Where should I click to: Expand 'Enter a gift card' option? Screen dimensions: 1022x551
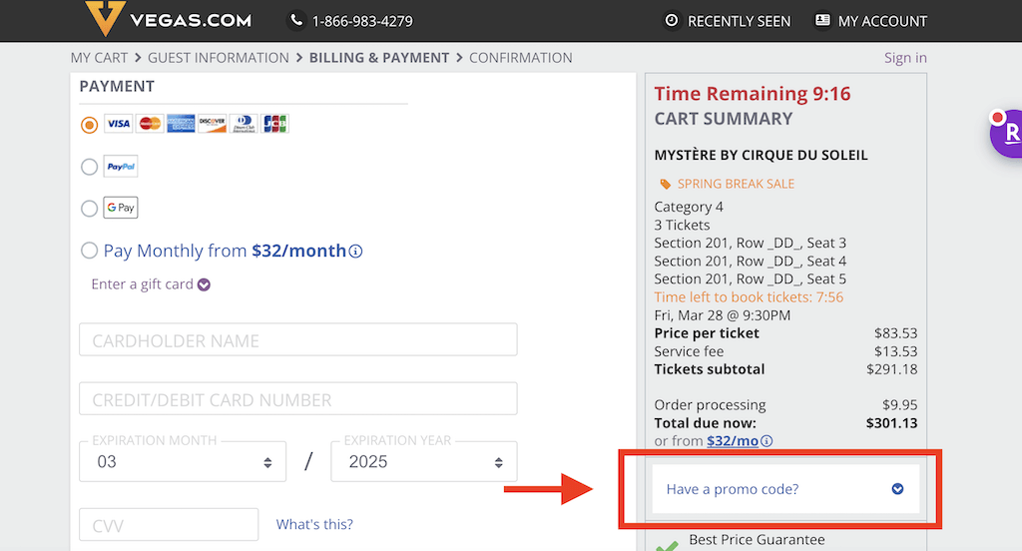click(151, 284)
